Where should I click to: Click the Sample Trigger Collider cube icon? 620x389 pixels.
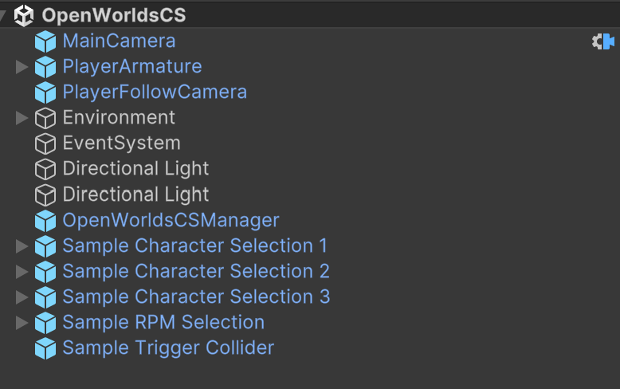point(45,348)
